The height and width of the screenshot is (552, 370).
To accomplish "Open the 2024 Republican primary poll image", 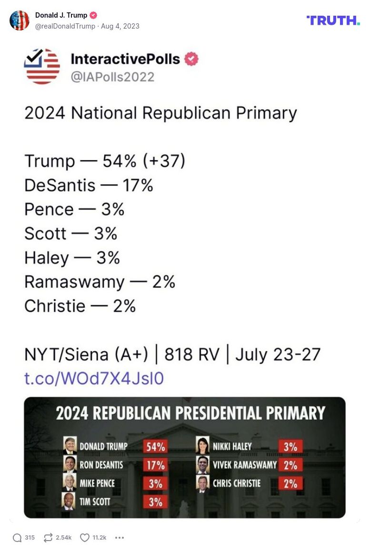I will pos(185,456).
